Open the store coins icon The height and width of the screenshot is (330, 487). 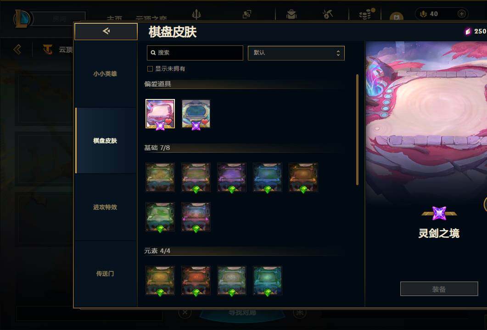(x=367, y=14)
